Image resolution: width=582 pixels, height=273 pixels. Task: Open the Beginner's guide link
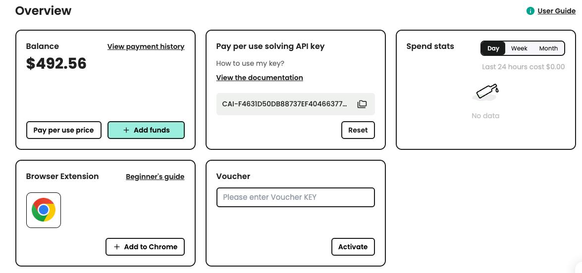tap(155, 177)
